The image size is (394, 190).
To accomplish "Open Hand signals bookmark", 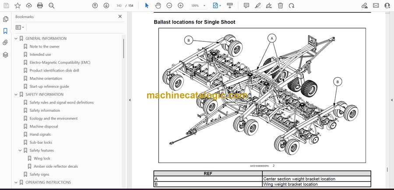I will pos(40,135).
